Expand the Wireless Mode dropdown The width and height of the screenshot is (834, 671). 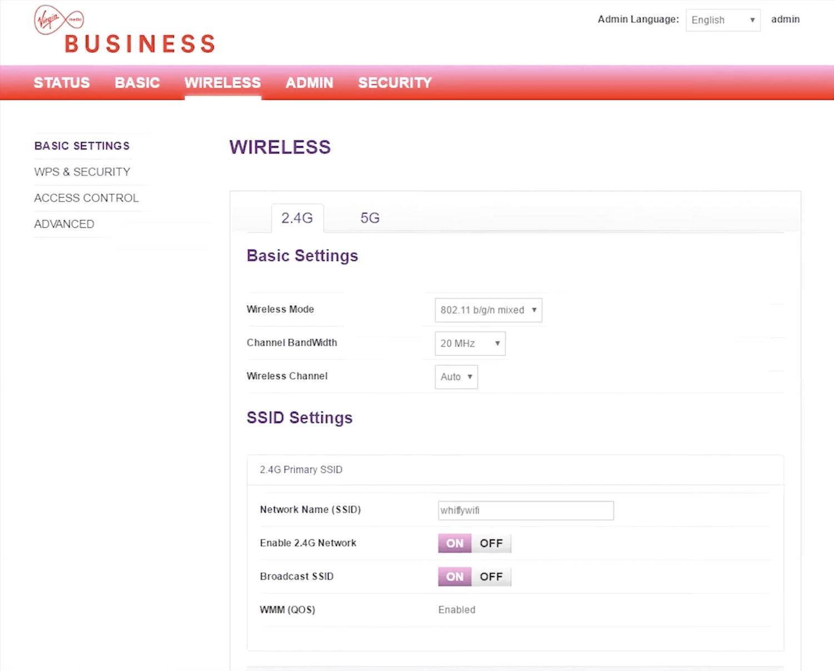tap(488, 310)
